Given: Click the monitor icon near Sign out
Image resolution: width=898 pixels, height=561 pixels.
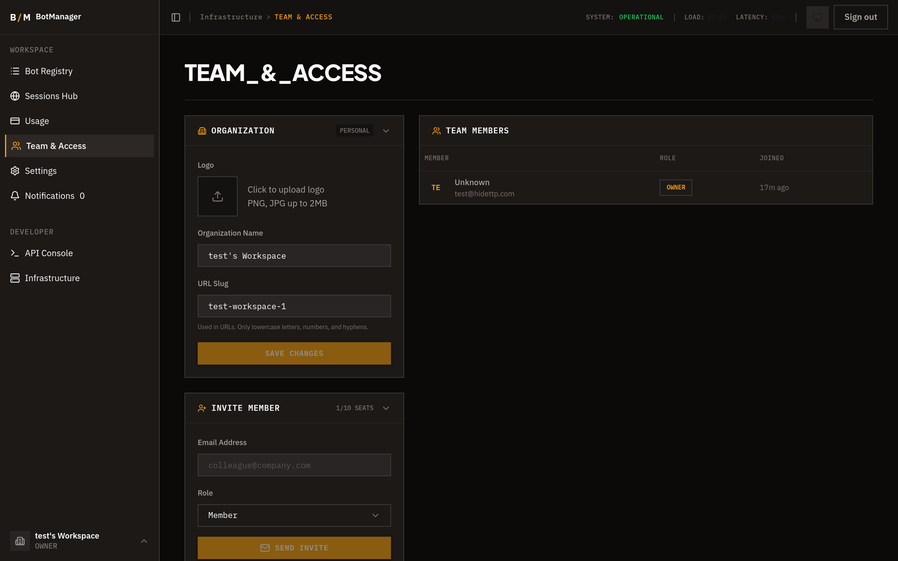Looking at the screenshot, I should pos(817,17).
